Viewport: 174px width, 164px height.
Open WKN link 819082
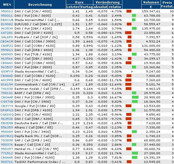click(x=7, y=24)
